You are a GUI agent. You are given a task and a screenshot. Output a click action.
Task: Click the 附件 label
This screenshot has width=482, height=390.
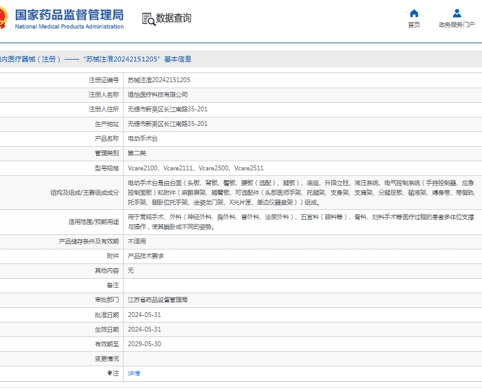(113, 256)
